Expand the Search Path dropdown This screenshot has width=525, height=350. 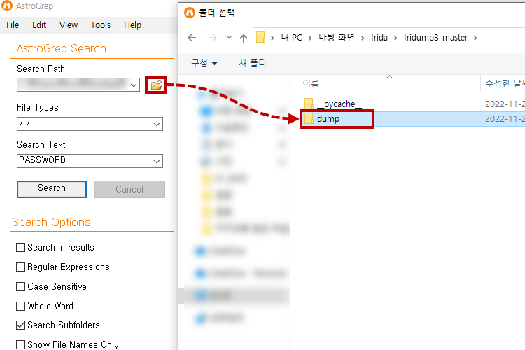[x=134, y=85]
